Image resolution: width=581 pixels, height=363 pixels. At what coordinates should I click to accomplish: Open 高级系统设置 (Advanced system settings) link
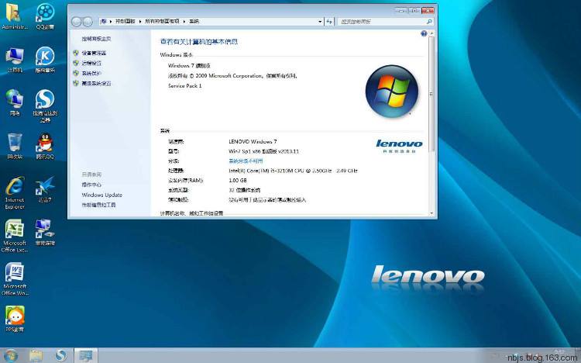[96, 84]
